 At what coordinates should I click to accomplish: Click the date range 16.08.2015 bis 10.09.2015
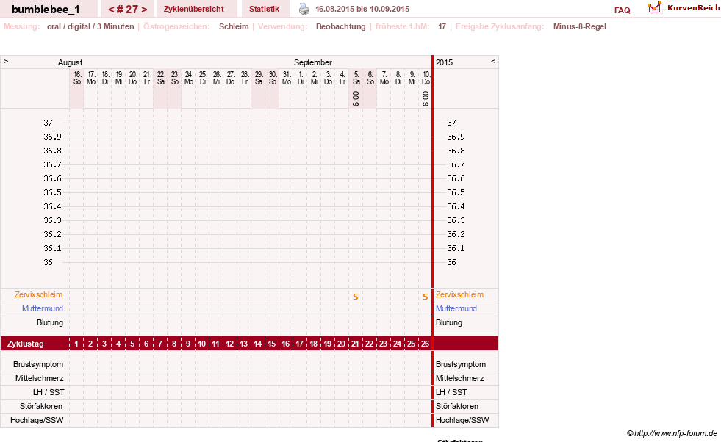[362, 10]
